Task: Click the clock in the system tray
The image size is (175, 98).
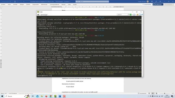Action: point(167,96)
